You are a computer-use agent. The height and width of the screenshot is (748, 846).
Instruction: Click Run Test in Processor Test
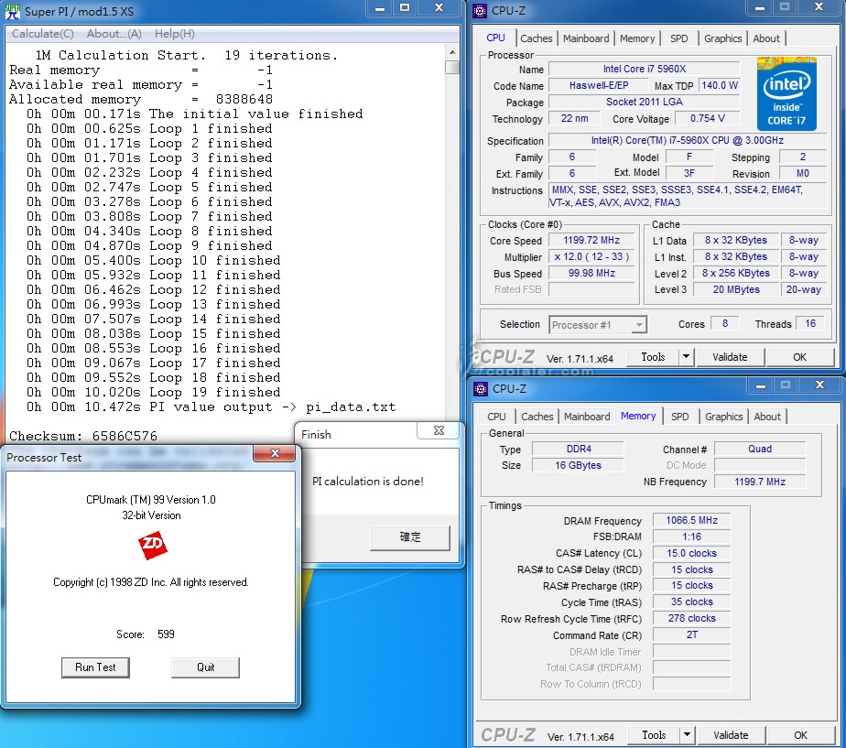[95, 667]
